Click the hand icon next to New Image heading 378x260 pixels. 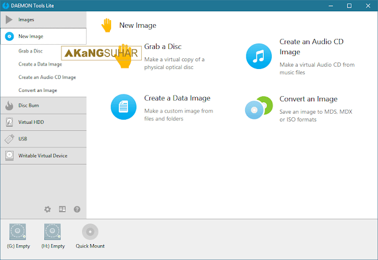pyautogui.click(x=106, y=25)
